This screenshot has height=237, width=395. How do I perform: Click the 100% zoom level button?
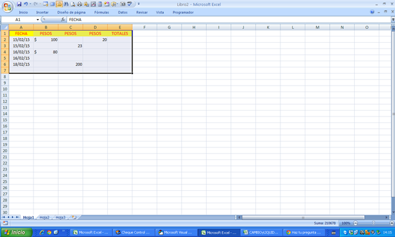click(346, 223)
